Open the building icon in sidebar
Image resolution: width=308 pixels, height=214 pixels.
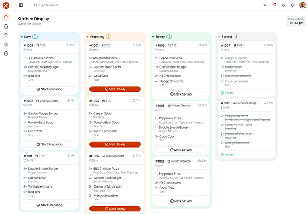point(6,35)
